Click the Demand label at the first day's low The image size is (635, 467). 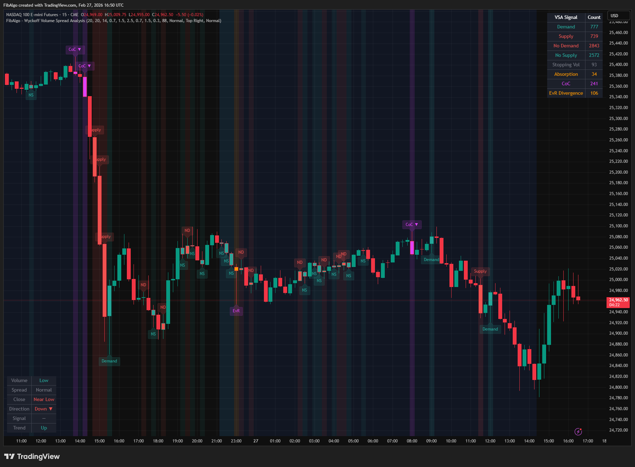click(109, 361)
